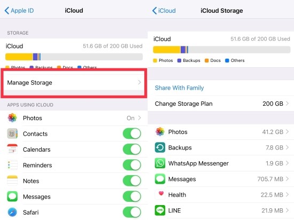
Task: Click the yellow Photos legend swatch in iCloud Storage
Action: [155, 60]
